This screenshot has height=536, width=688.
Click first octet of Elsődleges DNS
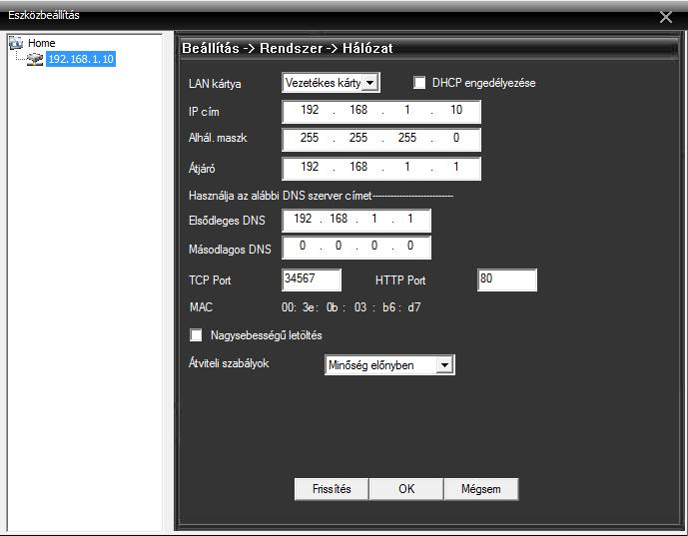tap(303, 219)
